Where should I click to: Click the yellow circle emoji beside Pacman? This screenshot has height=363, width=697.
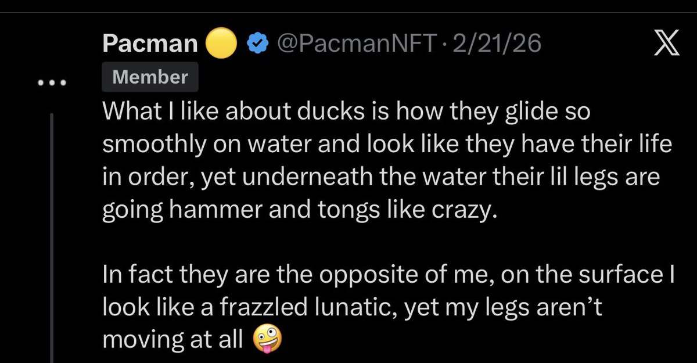tap(221, 44)
